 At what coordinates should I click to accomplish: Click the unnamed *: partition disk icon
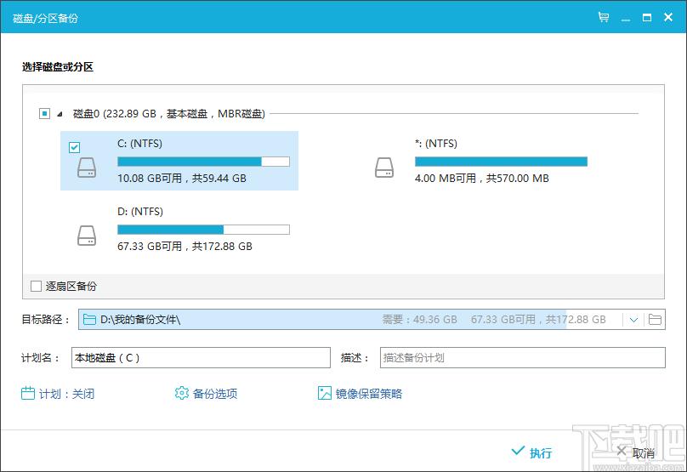pyautogui.click(x=384, y=168)
